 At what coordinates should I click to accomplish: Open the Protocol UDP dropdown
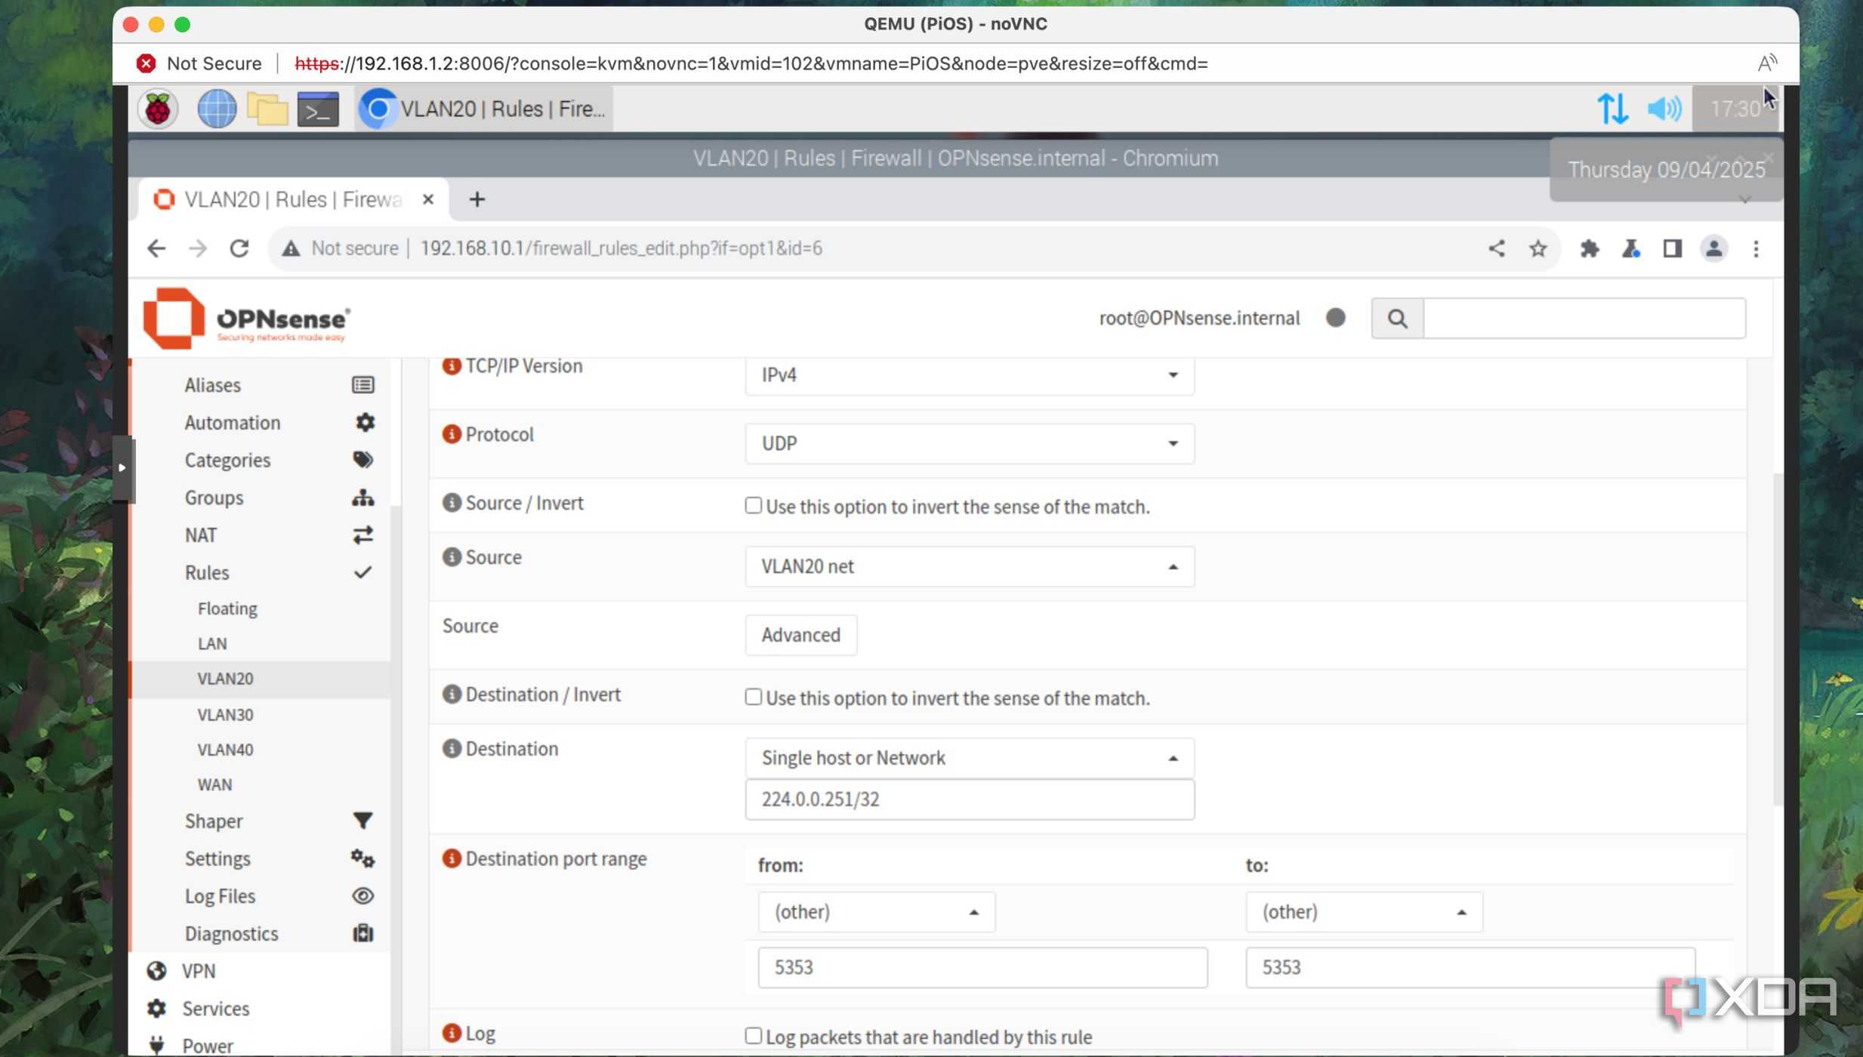[969, 443]
